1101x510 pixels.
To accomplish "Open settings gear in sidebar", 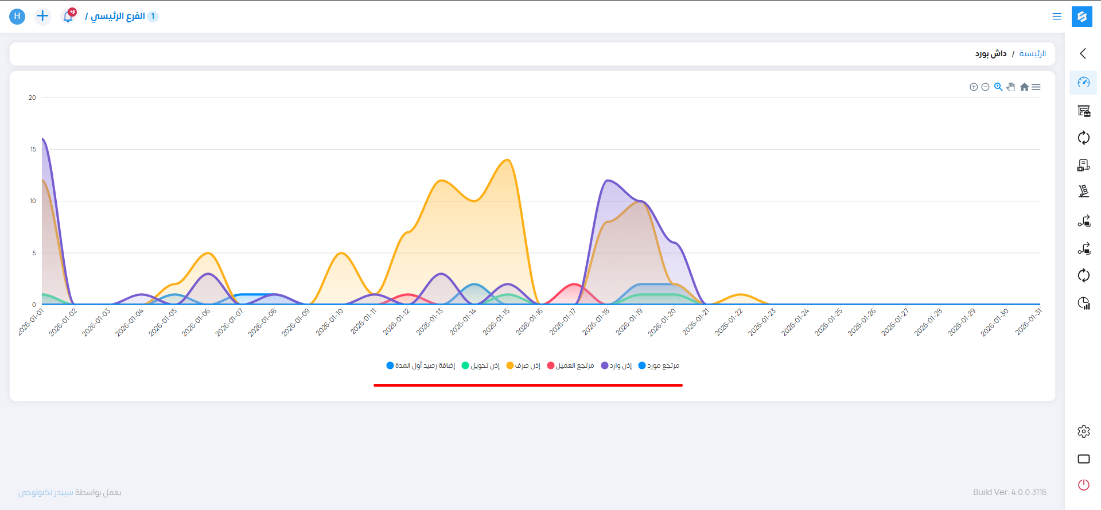I will tap(1083, 431).
